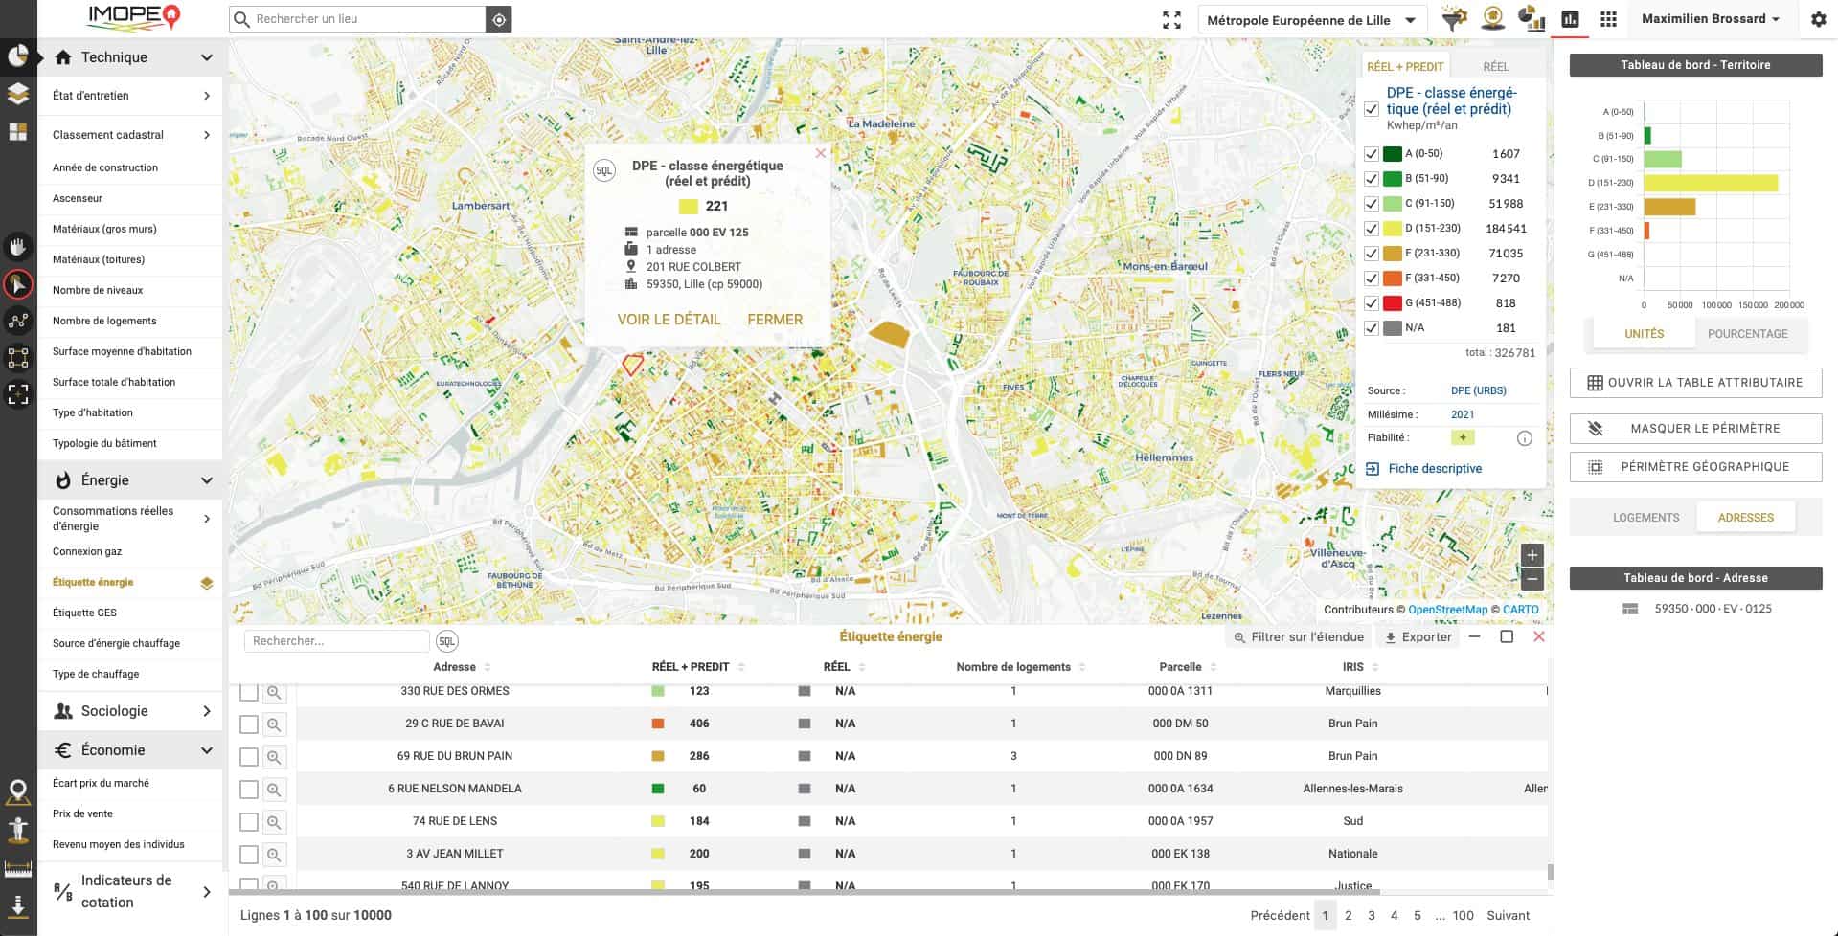Expand Consommations réelles d'énergie submenu
This screenshot has height=936, width=1838.
[130, 519]
